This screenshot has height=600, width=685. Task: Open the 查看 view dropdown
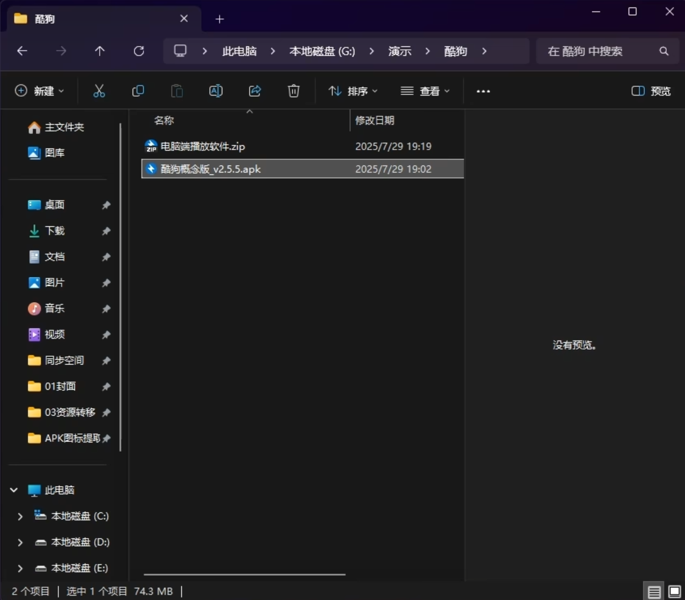coord(425,91)
